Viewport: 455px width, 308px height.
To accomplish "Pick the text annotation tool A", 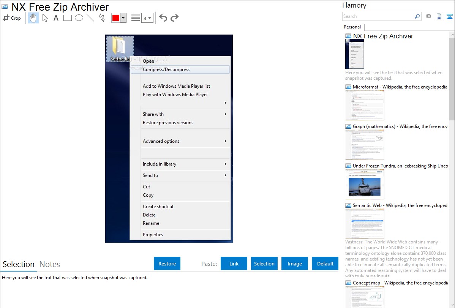I will 56,18.
